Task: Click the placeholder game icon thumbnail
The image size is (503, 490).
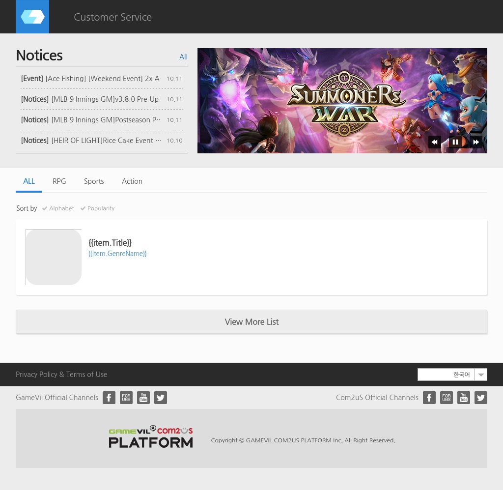Action: 54,257
